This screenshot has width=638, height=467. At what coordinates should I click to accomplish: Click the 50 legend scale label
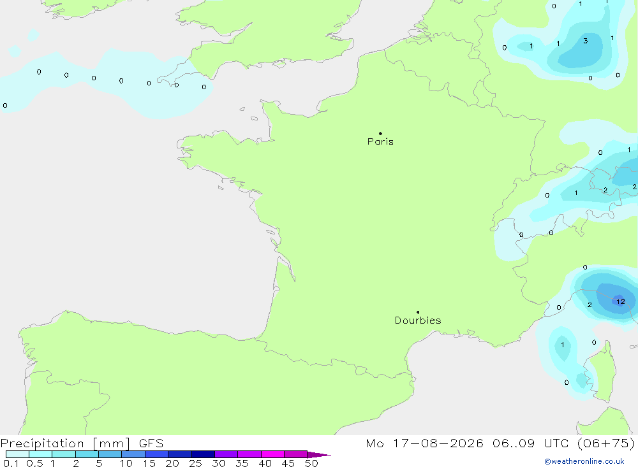311,463
